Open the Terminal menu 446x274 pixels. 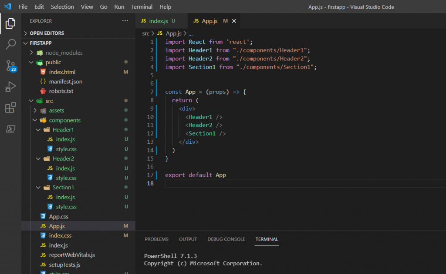[142, 7]
